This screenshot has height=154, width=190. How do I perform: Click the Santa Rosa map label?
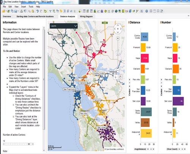57,37
